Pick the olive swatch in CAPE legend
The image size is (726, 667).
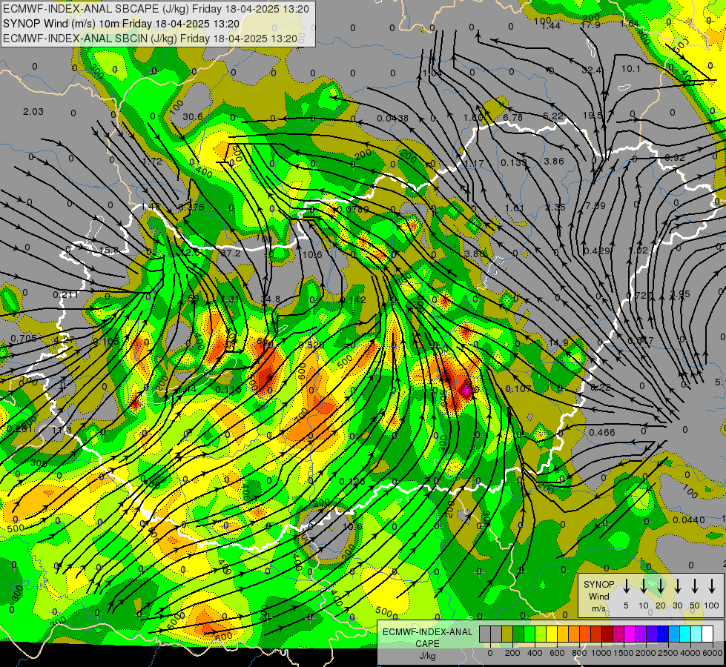507,634
